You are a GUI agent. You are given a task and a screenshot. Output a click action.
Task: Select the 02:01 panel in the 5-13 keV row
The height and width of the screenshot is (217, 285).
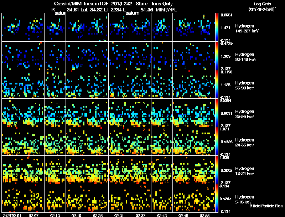pos(12,198)
